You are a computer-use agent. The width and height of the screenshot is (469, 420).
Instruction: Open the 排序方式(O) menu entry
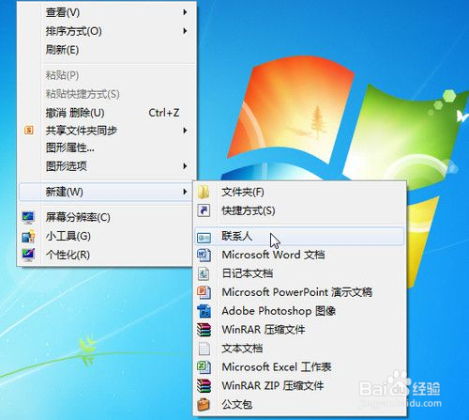tap(107, 31)
